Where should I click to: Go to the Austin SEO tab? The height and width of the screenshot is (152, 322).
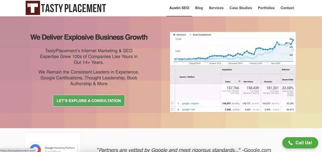[179, 8]
